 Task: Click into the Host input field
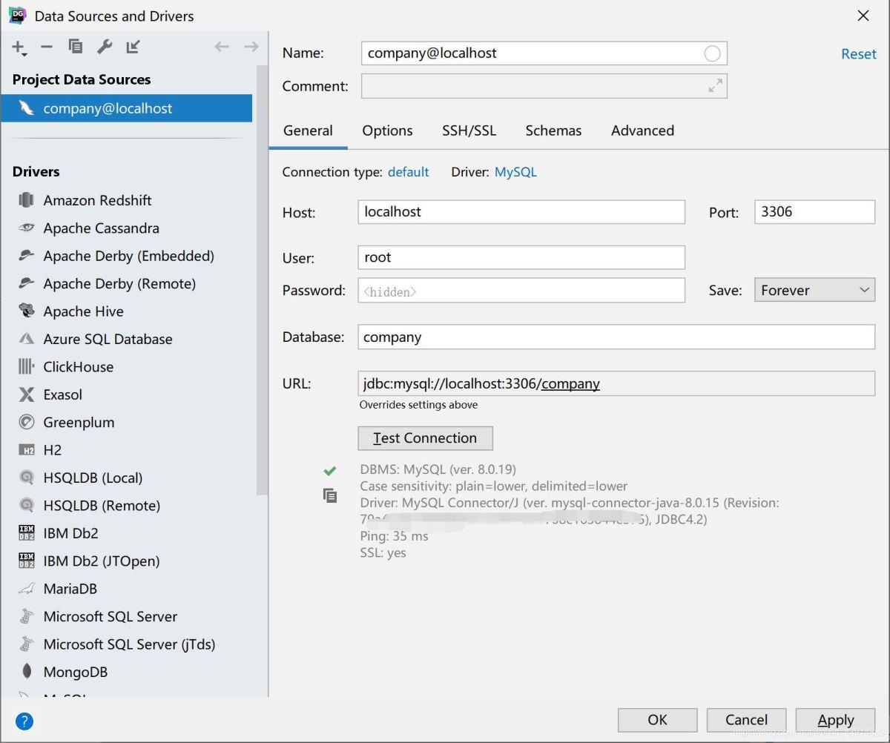click(521, 212)
